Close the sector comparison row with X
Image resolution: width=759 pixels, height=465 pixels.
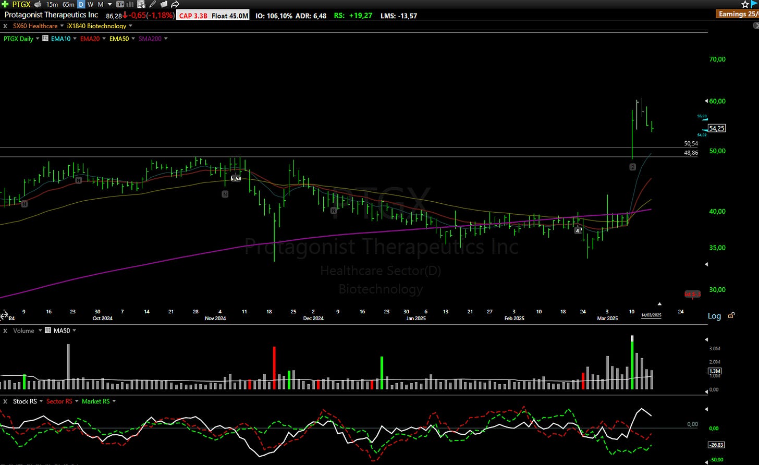[x=5, y=26]
